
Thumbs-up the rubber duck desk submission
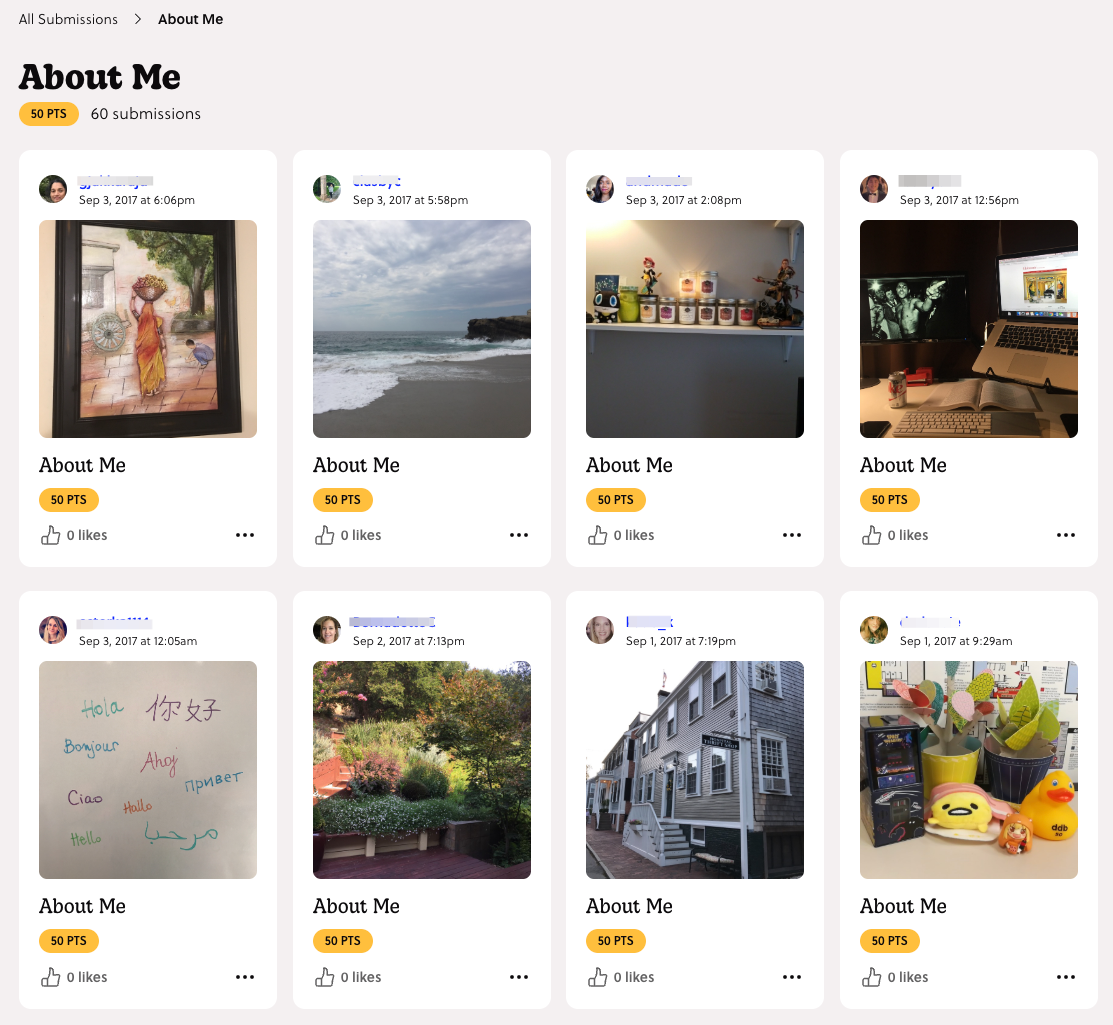871,977
